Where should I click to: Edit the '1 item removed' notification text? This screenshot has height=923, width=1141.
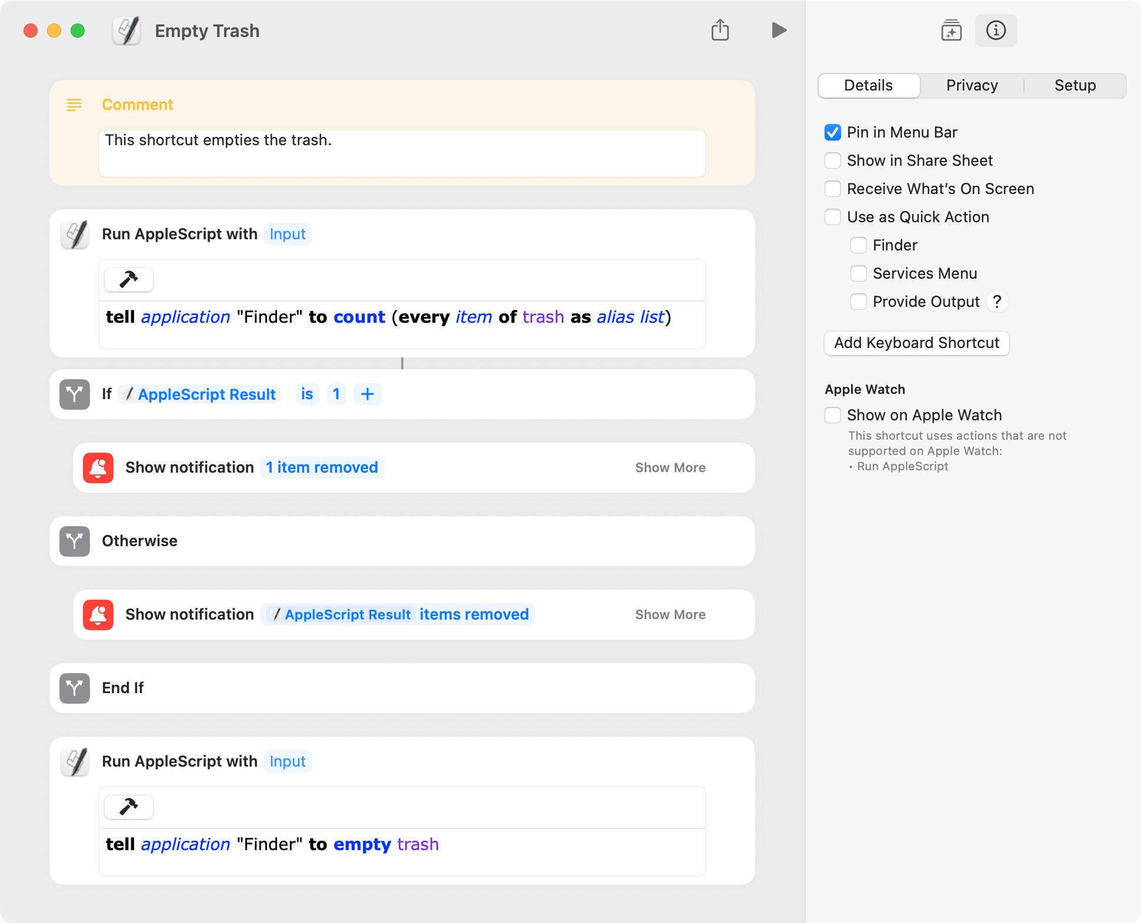(322, 467)
